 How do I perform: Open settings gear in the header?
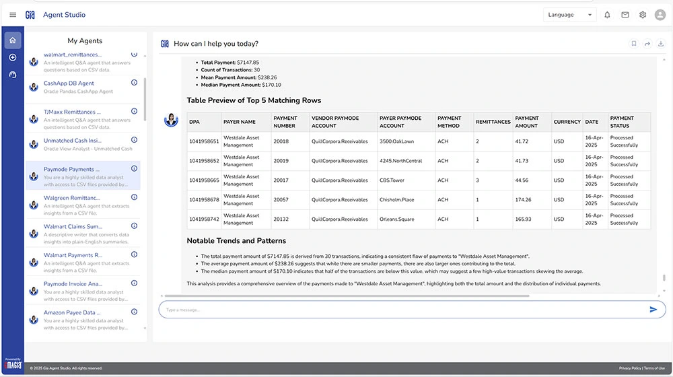[x=643, y=15]
